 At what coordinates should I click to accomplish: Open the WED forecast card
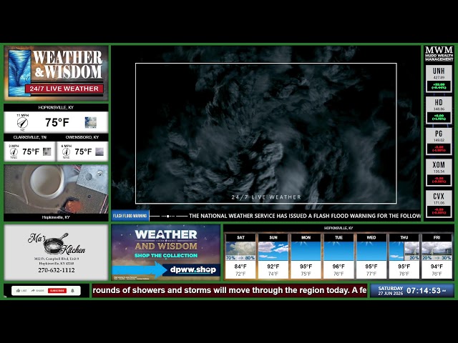click(x=371, y=257)
